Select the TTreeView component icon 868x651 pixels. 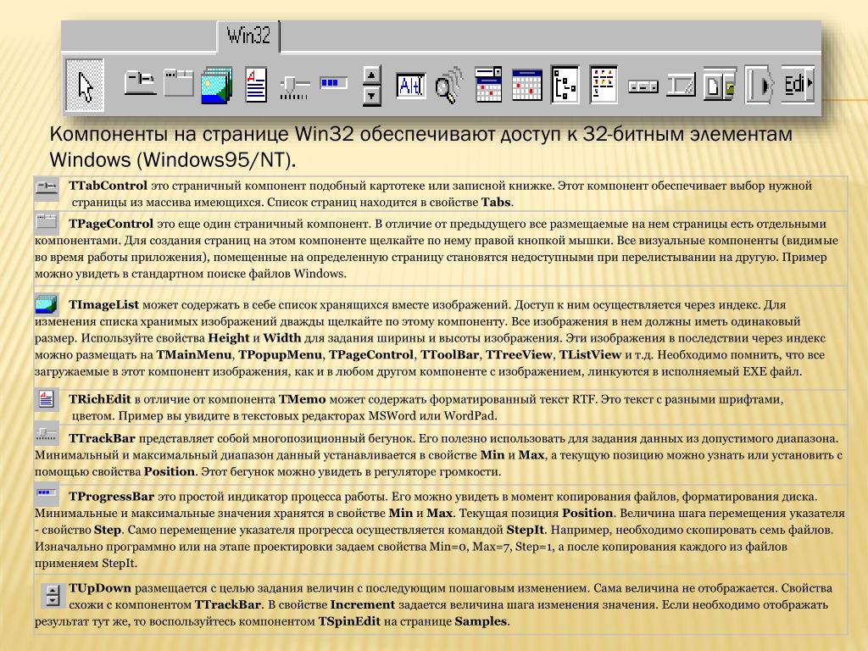click(x=565, y=85)
